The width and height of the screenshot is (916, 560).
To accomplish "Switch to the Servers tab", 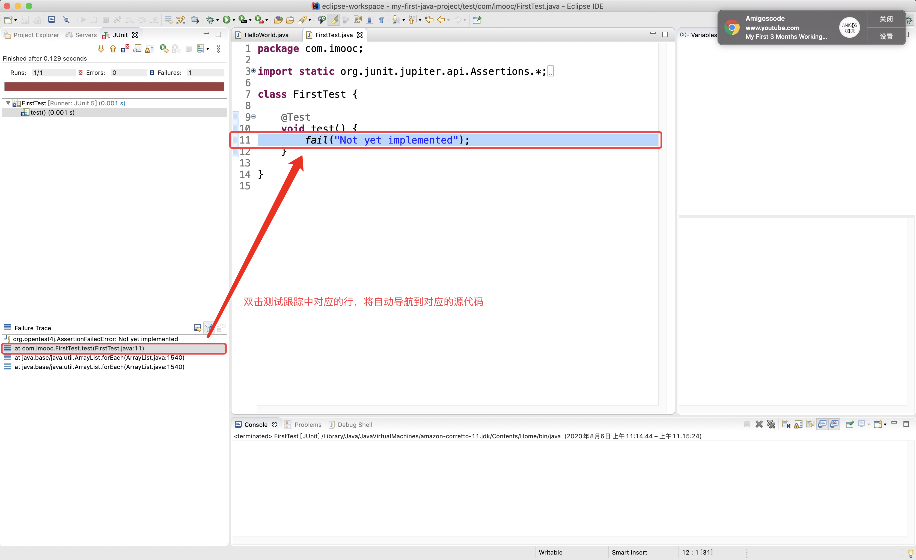I will (x=81, y=35).
